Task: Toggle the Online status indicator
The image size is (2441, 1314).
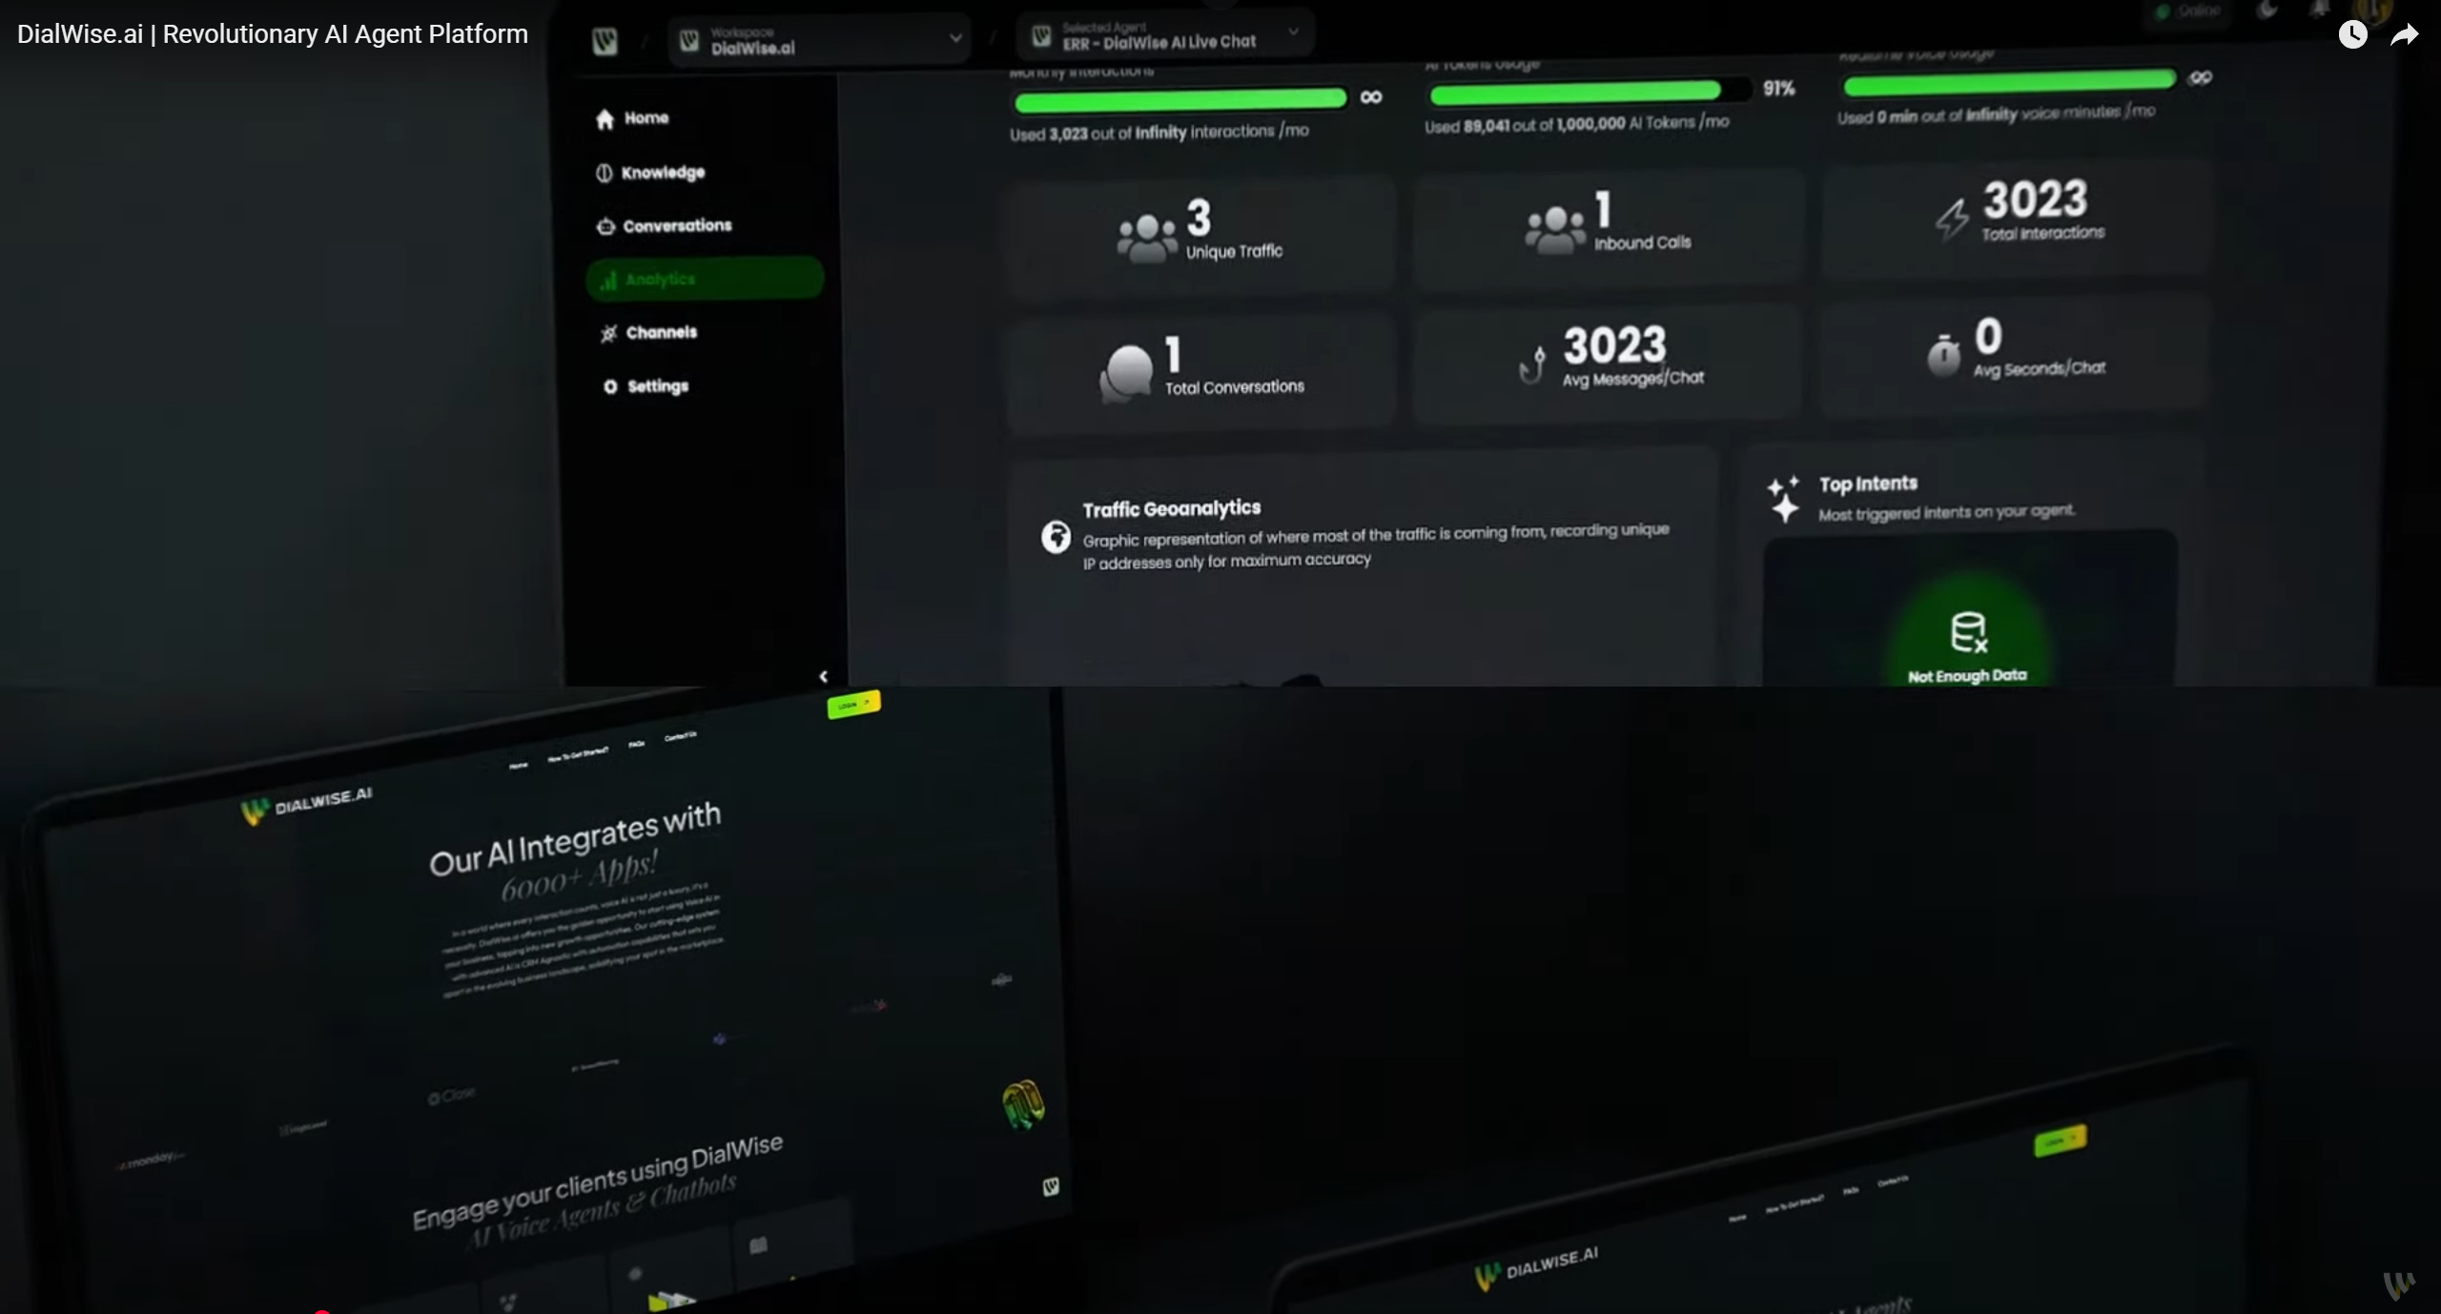Action: point(2189,11)
